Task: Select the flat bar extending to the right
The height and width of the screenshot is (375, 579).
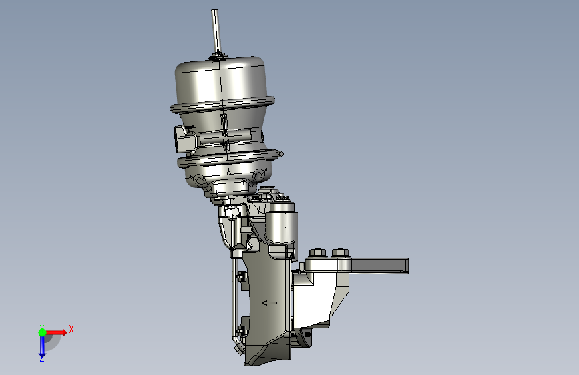Action: [x=379, y=266]
